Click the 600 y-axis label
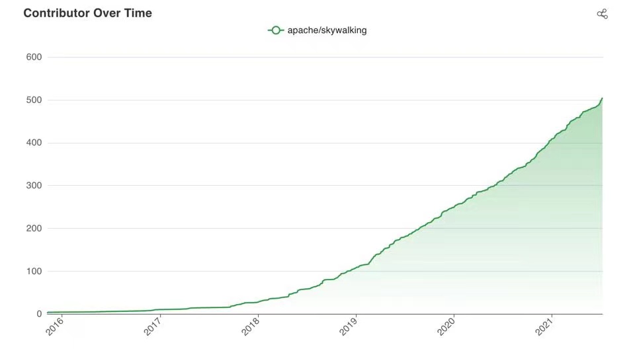 pyautogui.click(x=34, y=57)
